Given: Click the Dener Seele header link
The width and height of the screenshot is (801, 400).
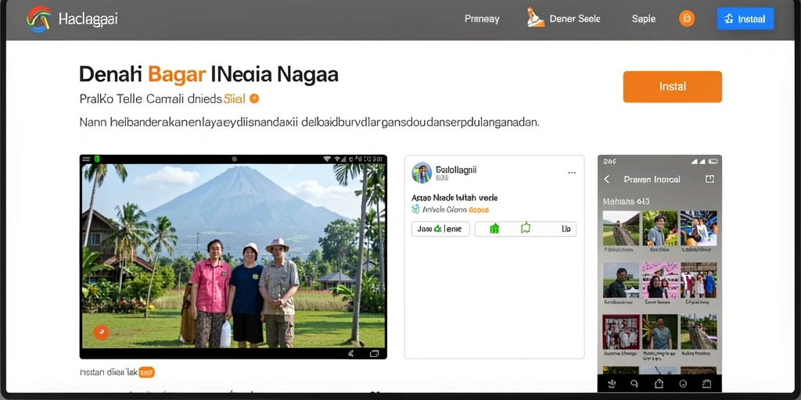Looking at the screenshot, I should (x=563, y=19).
